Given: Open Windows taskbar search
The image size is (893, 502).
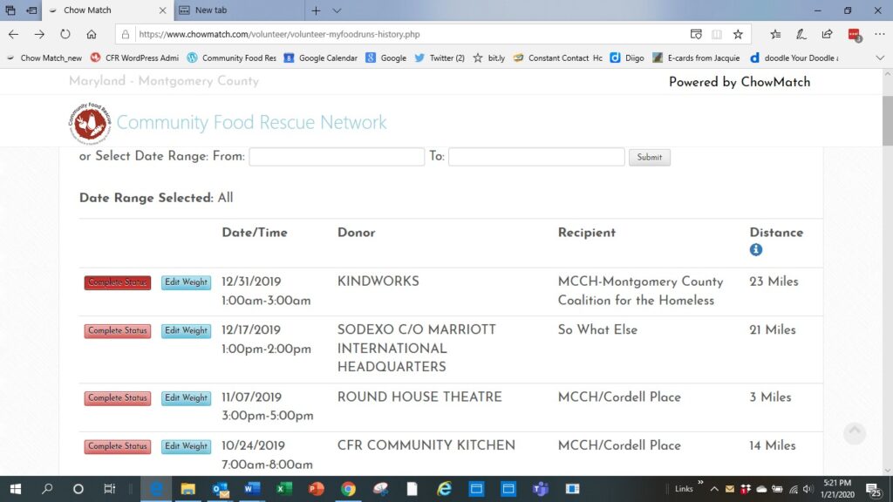Looking at the screenshot, I should click(x=47, y=489).
